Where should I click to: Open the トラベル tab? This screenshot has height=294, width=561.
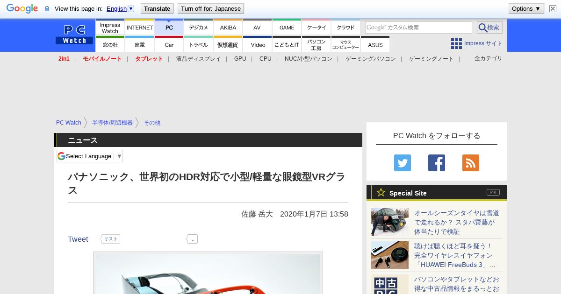199,44
